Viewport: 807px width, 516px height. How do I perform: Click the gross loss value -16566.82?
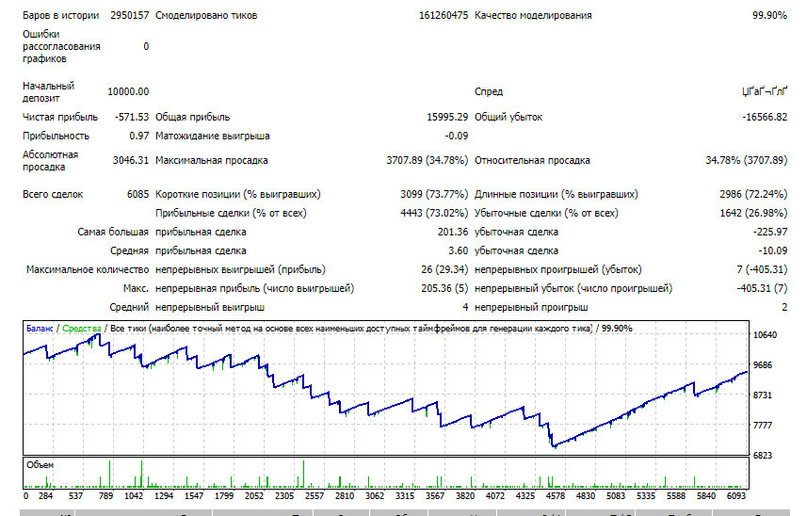pyautogui.click(x=765, y=117)
